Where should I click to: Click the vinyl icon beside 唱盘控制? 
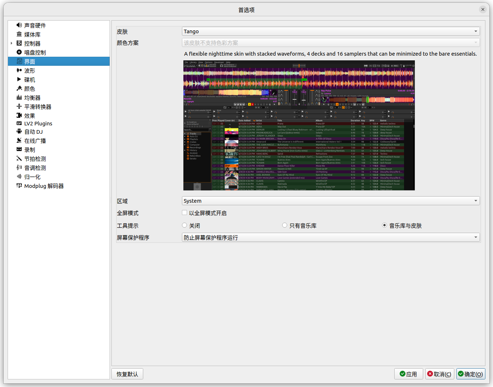click(19, 52)
